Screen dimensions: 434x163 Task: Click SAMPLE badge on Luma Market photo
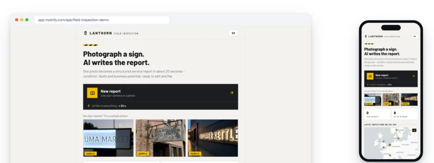pos(91,154)
